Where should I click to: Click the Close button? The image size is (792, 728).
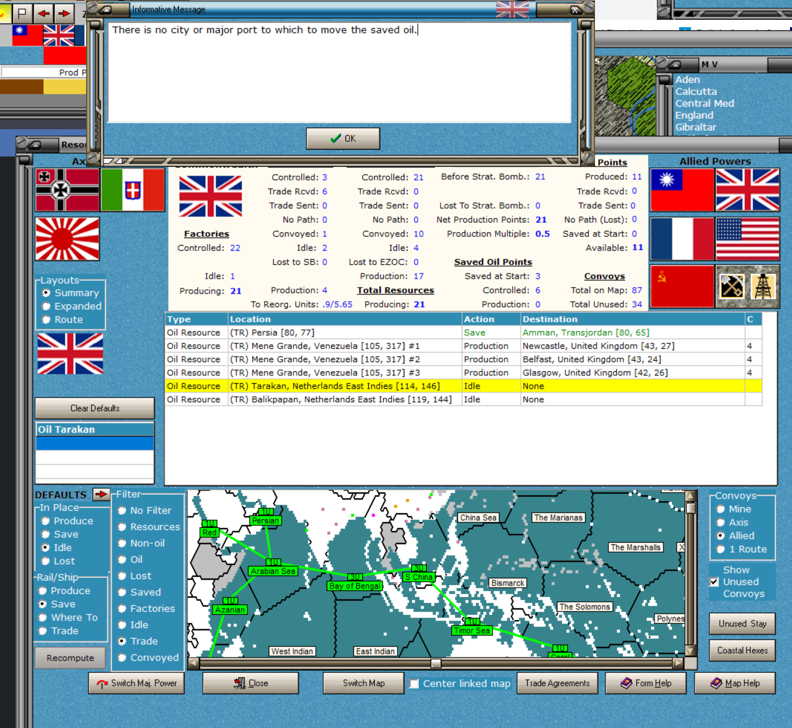click(x=250, y=683)
